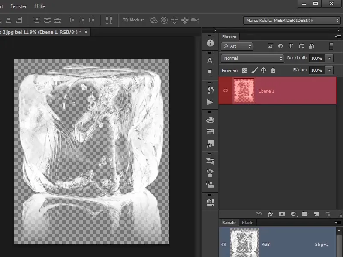Open the Swatches grid panel icon
This screenshot has height=257, width=343.
pos(210,131)
